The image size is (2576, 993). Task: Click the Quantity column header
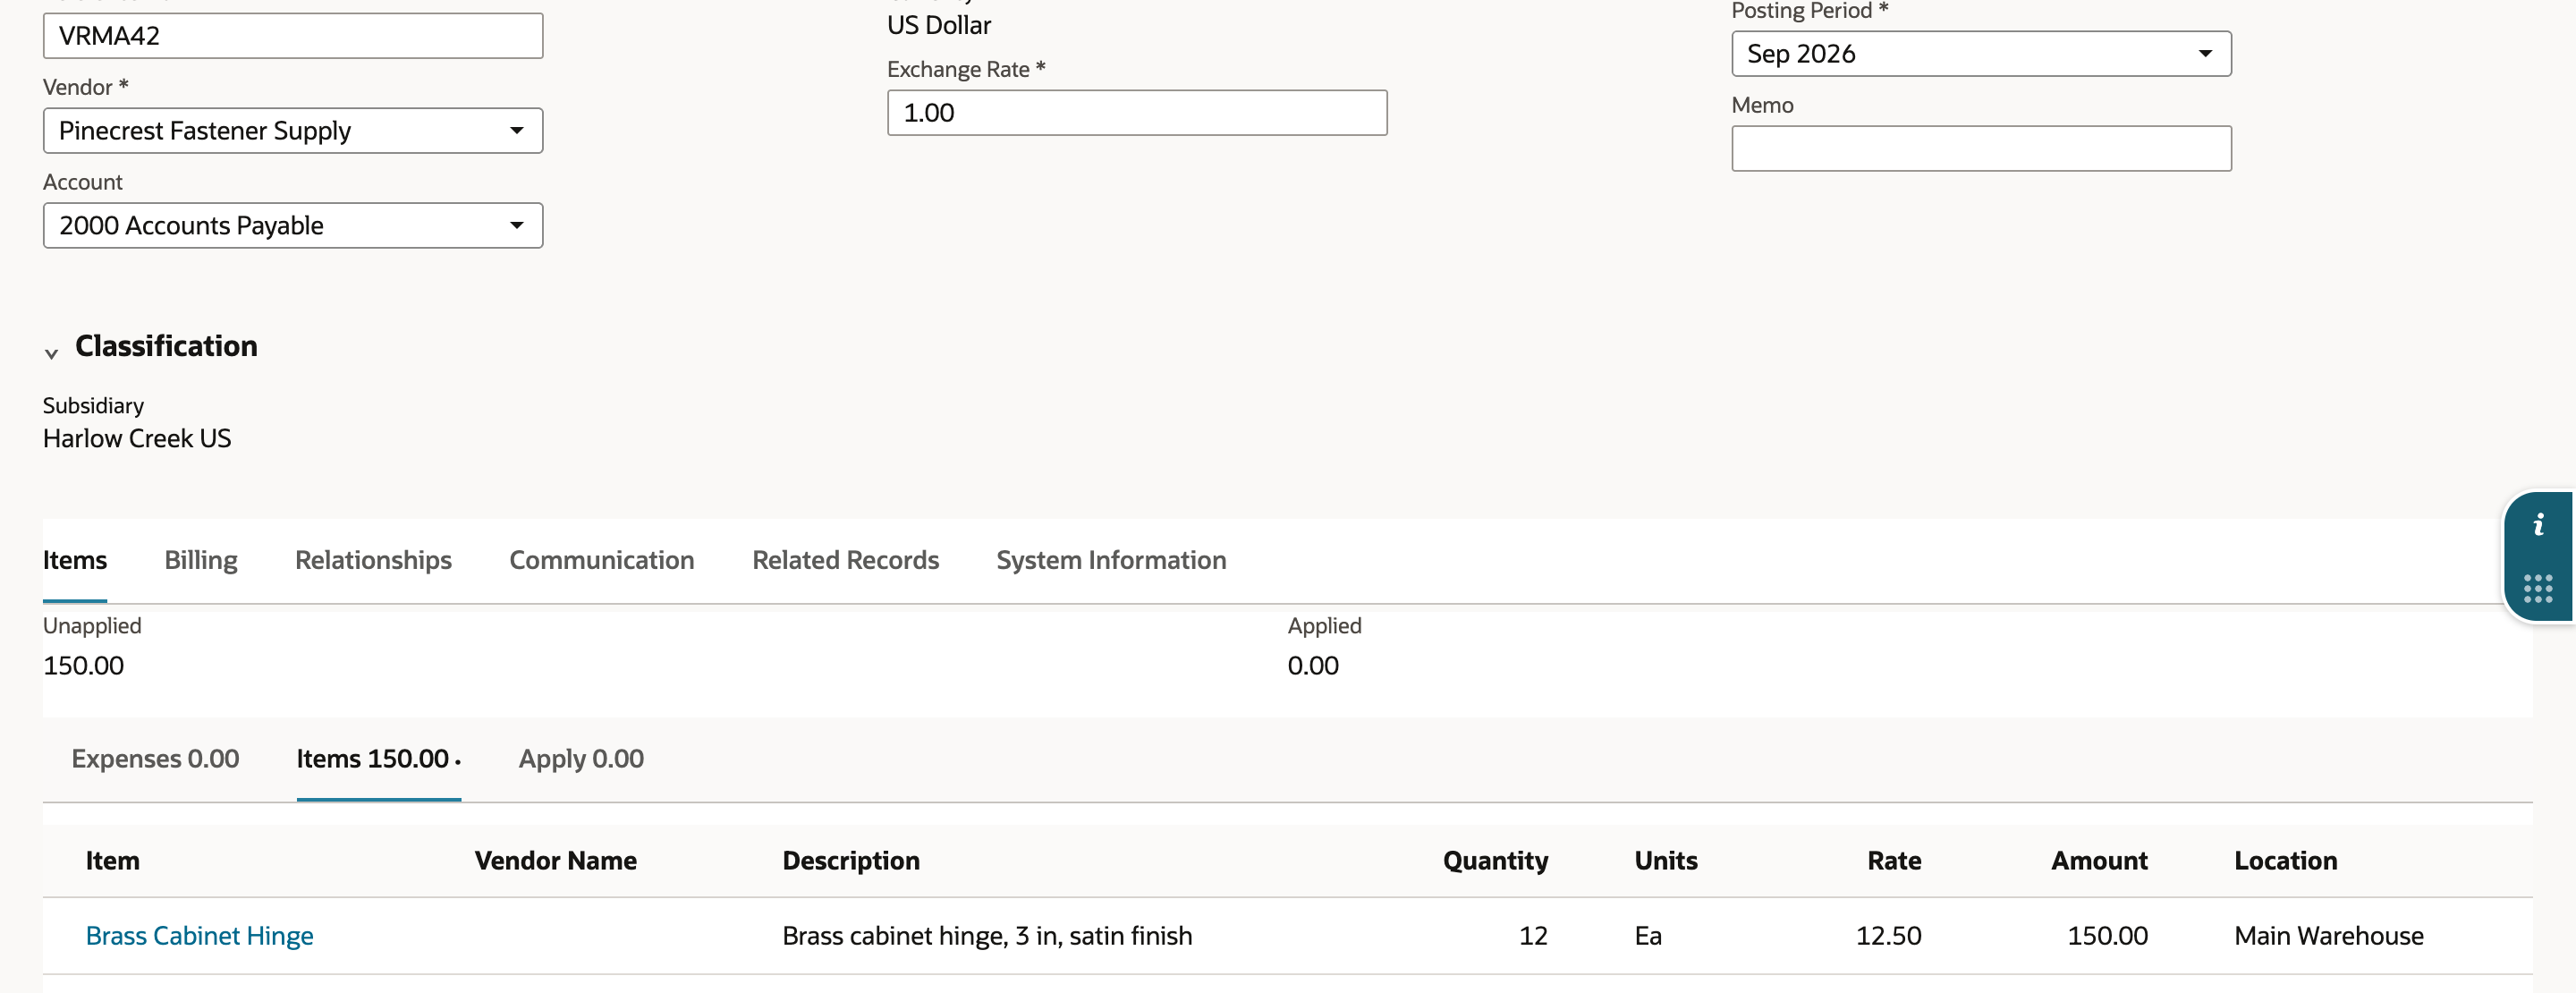(x=1495, y=861)
